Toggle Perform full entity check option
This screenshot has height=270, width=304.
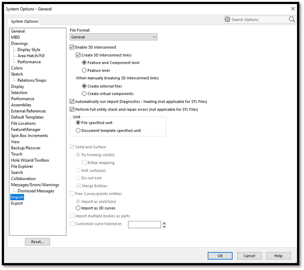(72, 109)
